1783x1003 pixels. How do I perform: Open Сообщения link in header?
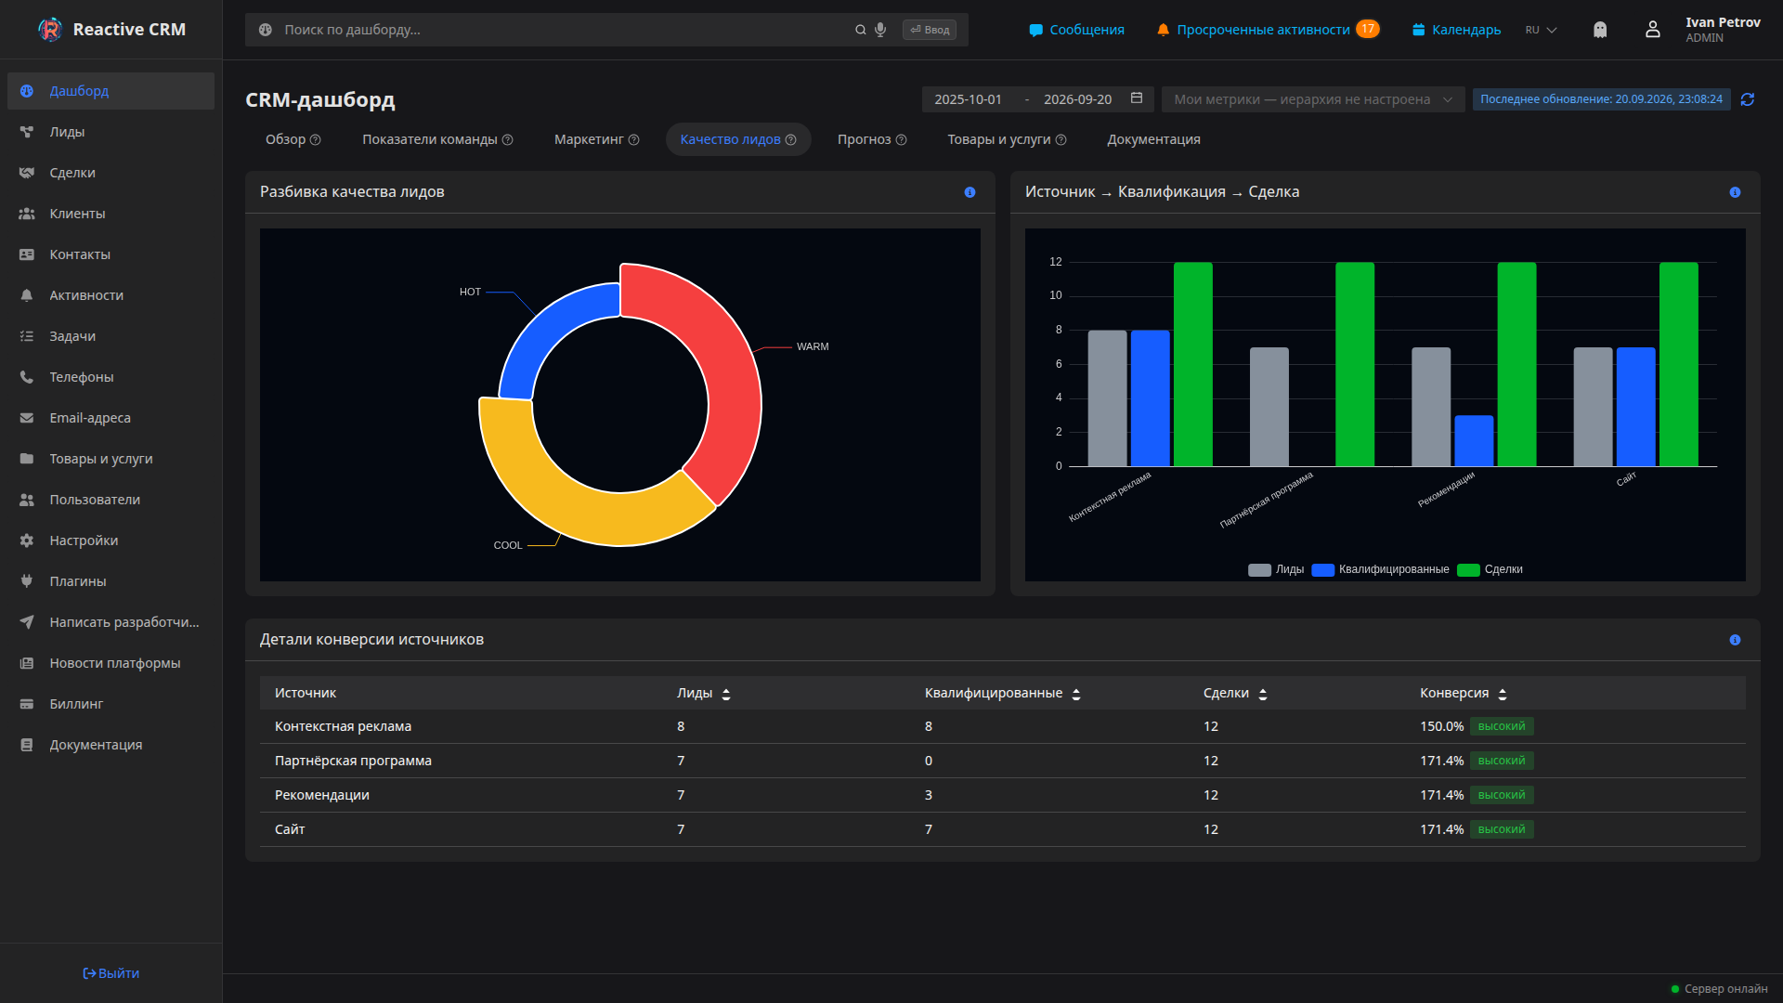tap(1076, 30)
